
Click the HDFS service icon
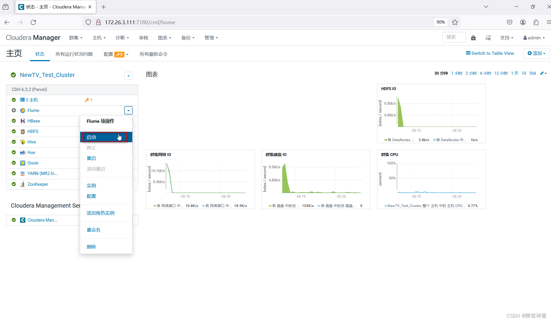pos(23,131)
